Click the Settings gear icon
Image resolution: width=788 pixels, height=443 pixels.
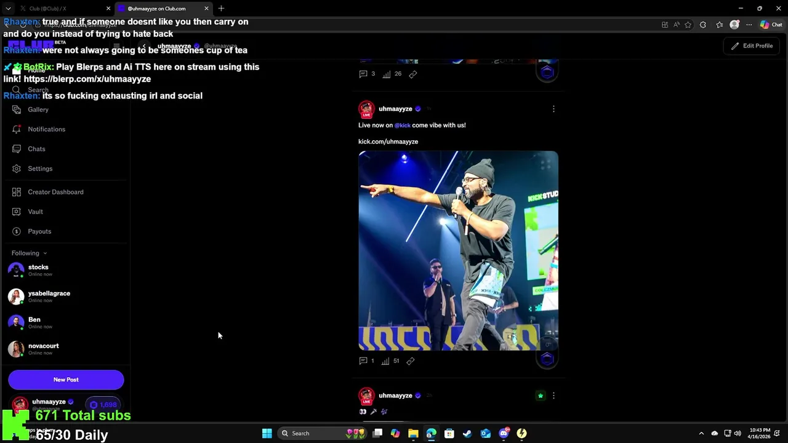pyautogui.click(x=17, y=169)
